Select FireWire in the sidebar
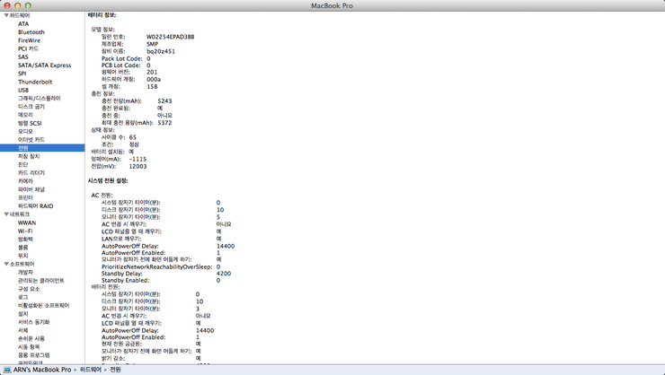This screenshot has width=665, height=375. (x=29, y=40)
